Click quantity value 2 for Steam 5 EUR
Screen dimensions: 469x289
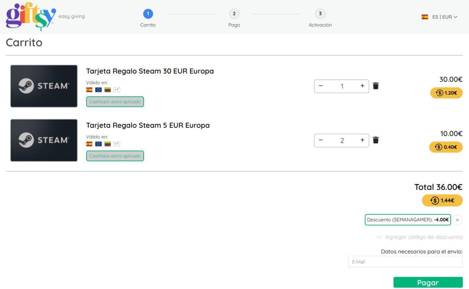342,140
